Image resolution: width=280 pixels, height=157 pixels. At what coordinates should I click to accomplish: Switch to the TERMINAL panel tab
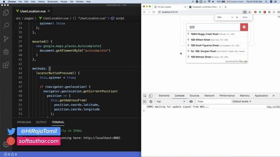[58, 122]
